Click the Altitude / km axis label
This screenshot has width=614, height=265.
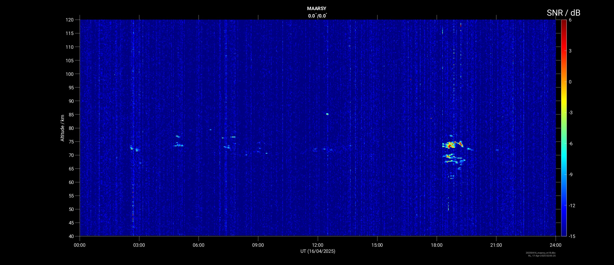(62, 128)
